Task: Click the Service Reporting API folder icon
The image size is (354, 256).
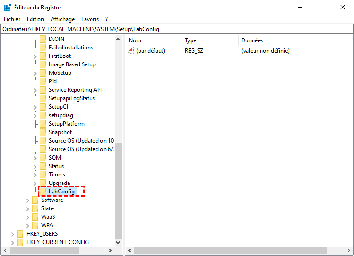Action: coord(43,90)
